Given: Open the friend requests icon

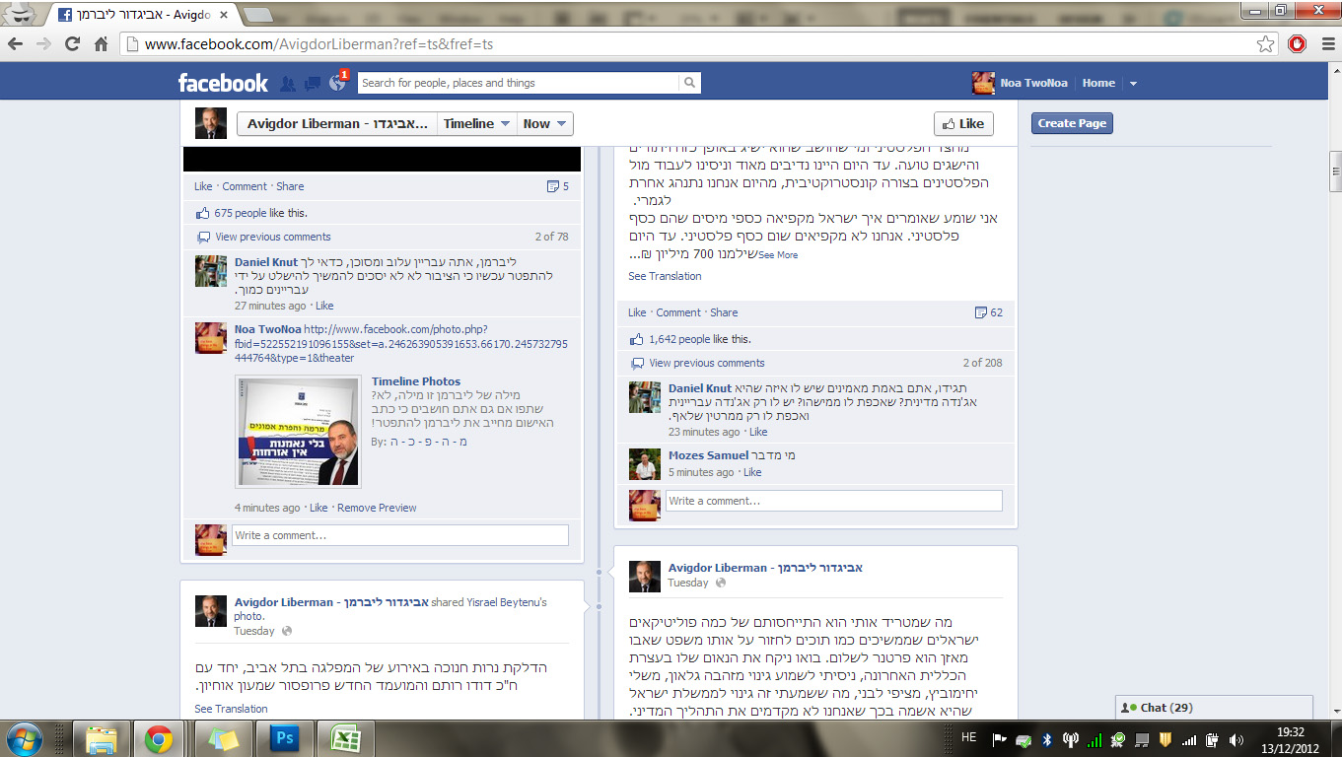Looking at the screenshot, I should click(288, 84).
